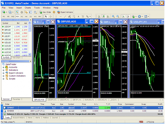Switch to the M5 timeframe
Viewport: 165px width, 124px height.
pyautogui.click(x=8, y=17)
